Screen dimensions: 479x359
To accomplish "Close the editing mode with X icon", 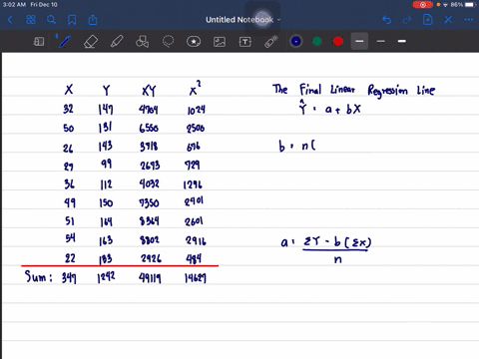I will pos(448,20).
